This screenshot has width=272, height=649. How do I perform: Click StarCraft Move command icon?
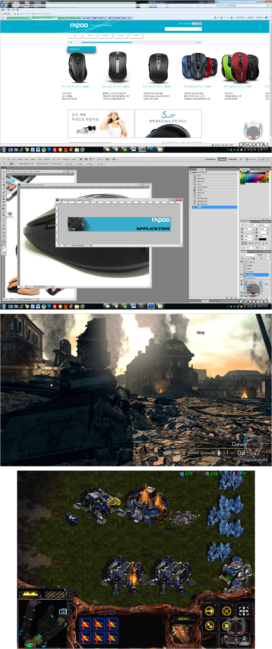[209, 611]
